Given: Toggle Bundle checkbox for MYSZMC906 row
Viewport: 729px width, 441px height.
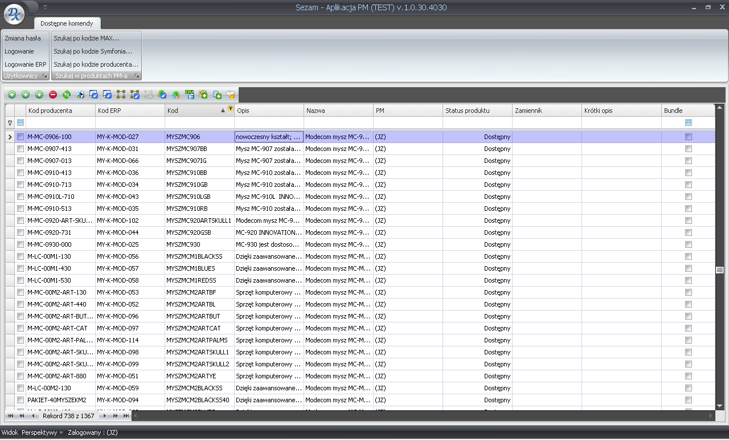Looking at the screenshot, I should click(x=689, y=137).
